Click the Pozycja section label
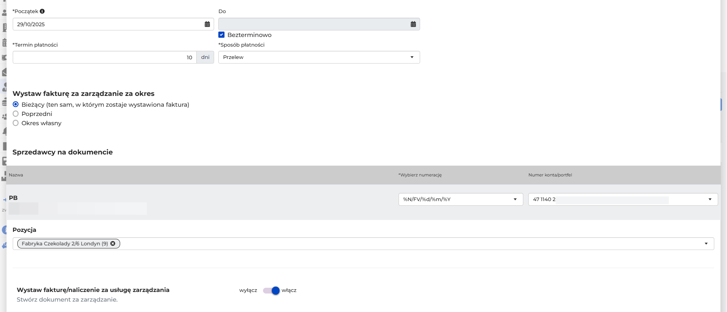This screenshot has width=727, height=312. click(x=24, y=230)
